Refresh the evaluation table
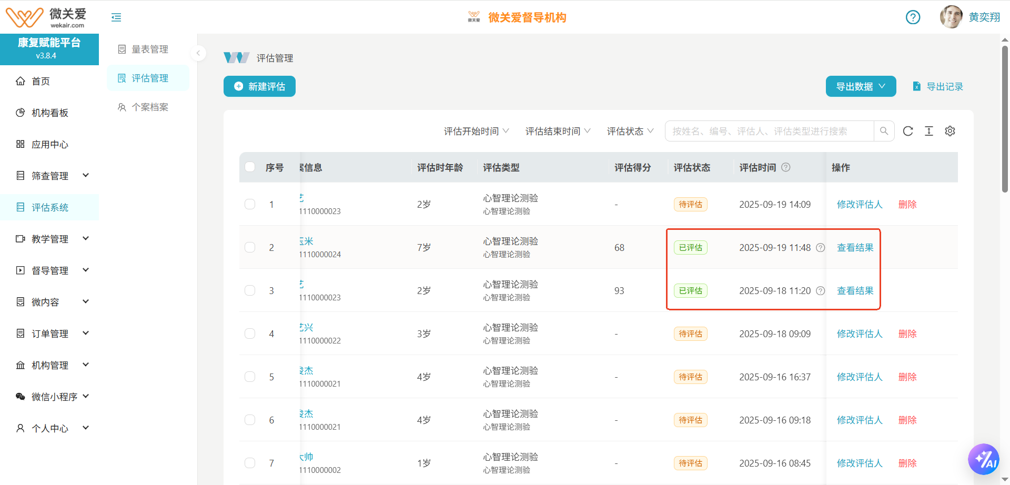The image size is (1010, 485). click(x=908, y=131)
